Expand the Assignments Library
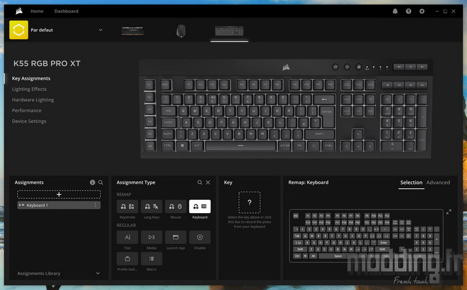The image size is (467, 290). point(97,273)
